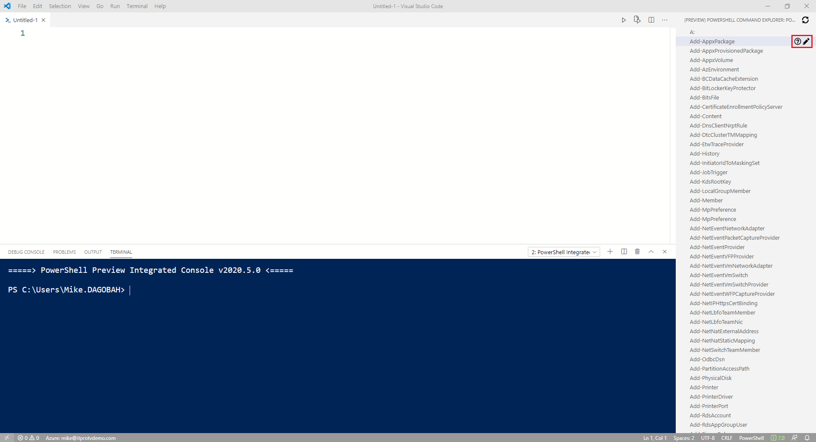Screen dimensions: 816x442
Task: Open the Run menu
Action: coord(115,6)
